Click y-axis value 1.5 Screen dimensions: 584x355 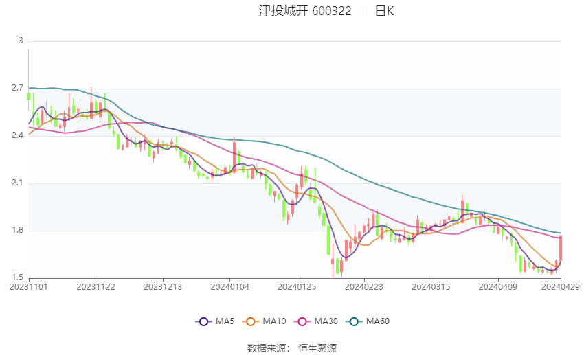[17, 277]
